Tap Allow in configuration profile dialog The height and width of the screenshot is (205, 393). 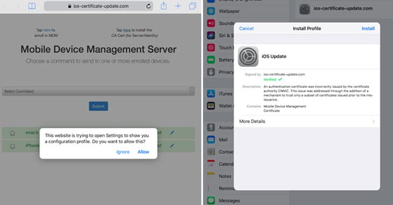coord(144,152)
